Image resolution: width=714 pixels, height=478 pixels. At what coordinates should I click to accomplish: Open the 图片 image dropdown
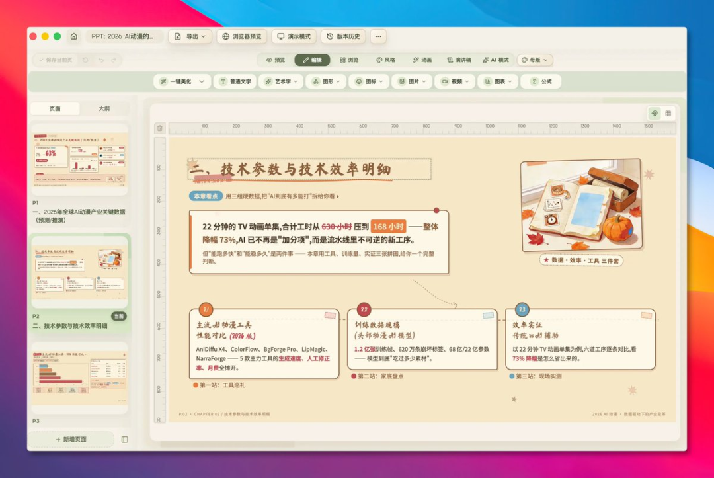pos(412,81)
